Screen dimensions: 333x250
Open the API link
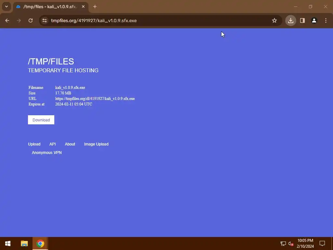pos(52,144)
